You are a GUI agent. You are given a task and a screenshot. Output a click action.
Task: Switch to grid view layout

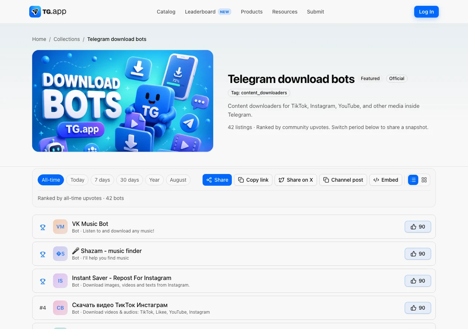click(x=424, y=180)
